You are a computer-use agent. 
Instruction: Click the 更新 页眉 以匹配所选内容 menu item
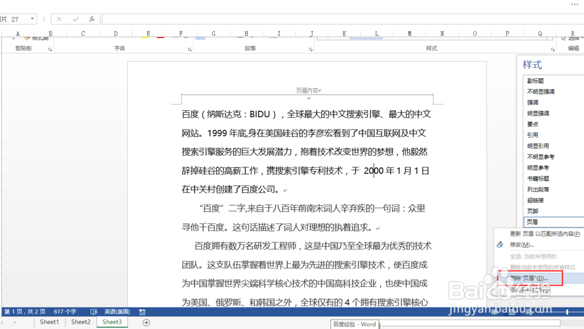[544, 234]
